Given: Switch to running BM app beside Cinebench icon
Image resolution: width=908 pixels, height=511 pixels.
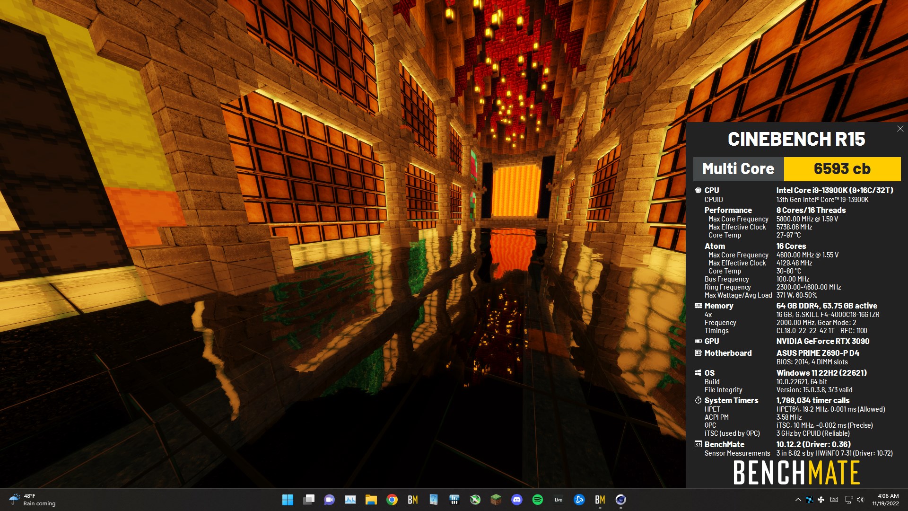Looking at the screenshot, I should point(600,500).
